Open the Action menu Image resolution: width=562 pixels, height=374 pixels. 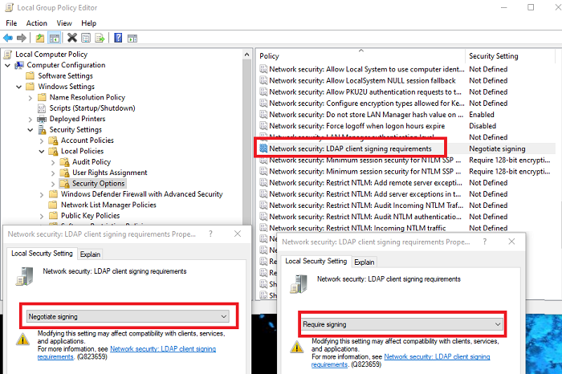(x=37, y=23)
